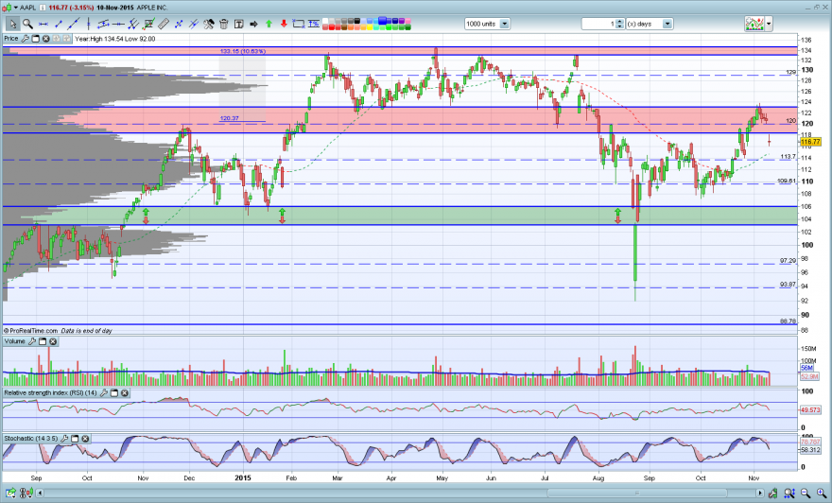832x503 pixels.
Task: Remove the RSI indicator panel
Action: (125, 393)
